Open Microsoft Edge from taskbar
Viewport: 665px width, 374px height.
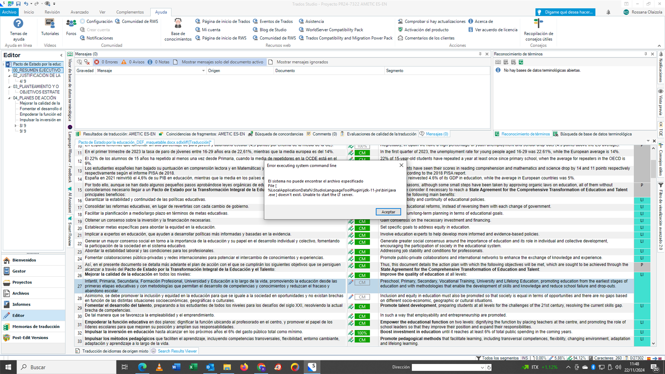(142, 367)
